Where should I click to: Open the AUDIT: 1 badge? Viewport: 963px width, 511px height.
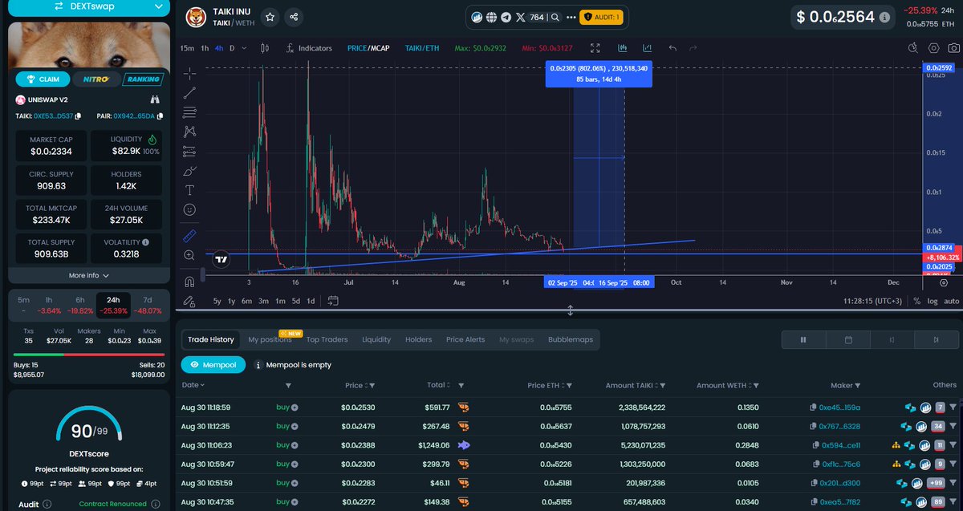pyautogui.click(x=602, y=17)
